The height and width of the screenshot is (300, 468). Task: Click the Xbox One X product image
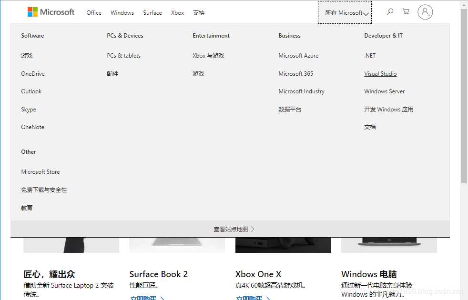283,245
